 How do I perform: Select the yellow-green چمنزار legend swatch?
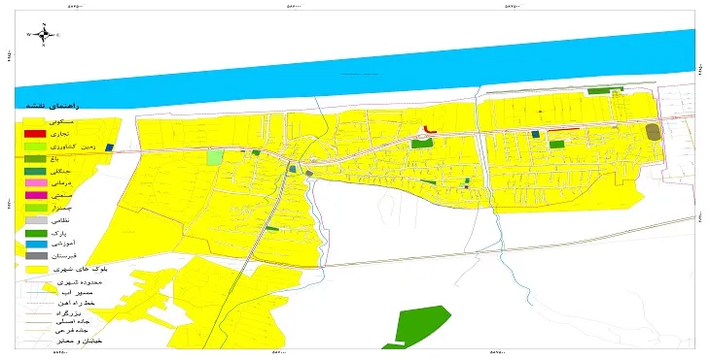tap(36, 208)
